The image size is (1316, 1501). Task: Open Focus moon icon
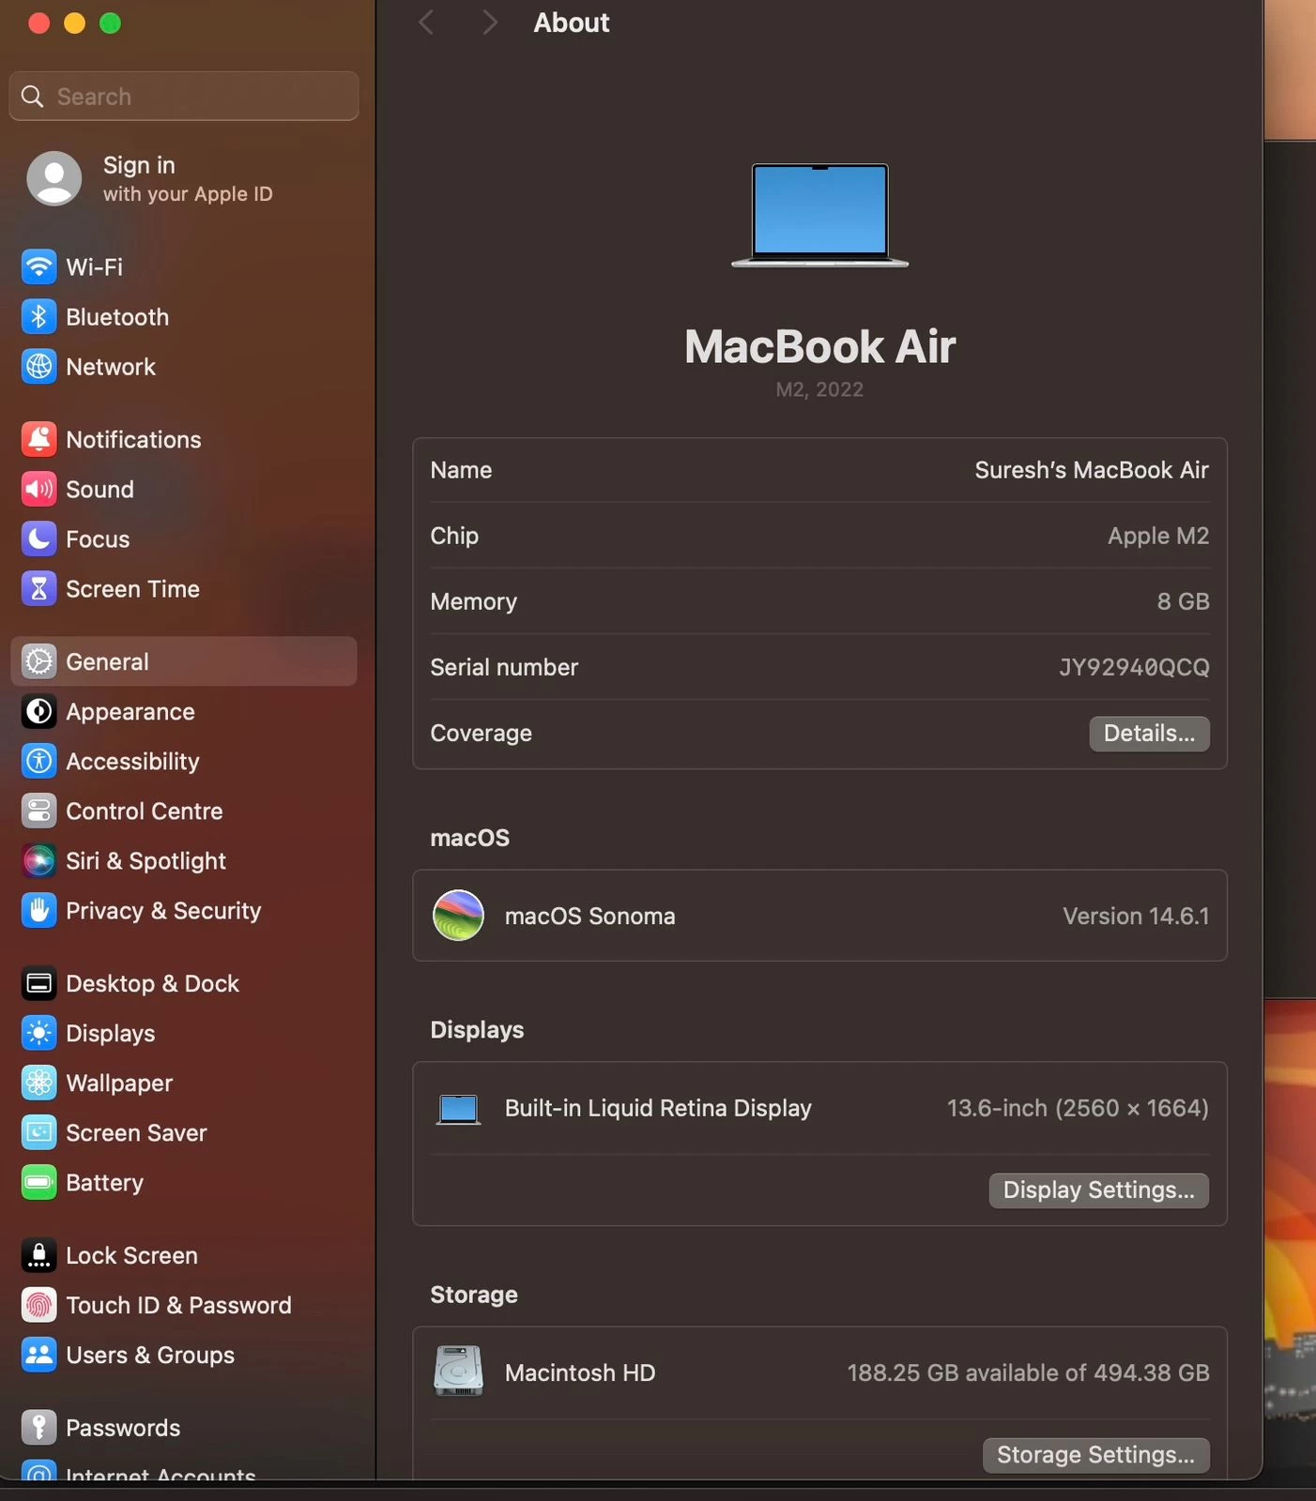[x=38, y=539]
